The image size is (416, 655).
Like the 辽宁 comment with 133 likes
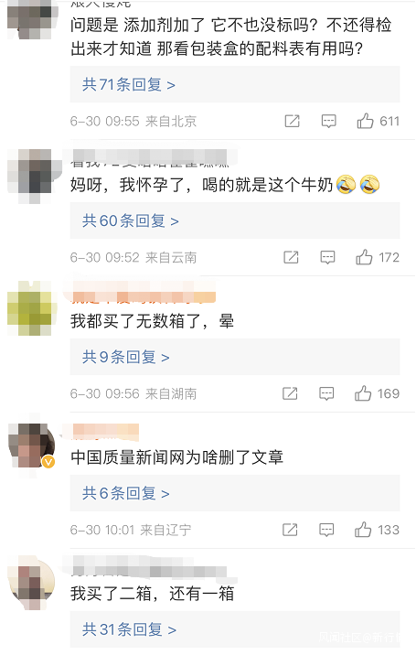[x=363, y=530]
